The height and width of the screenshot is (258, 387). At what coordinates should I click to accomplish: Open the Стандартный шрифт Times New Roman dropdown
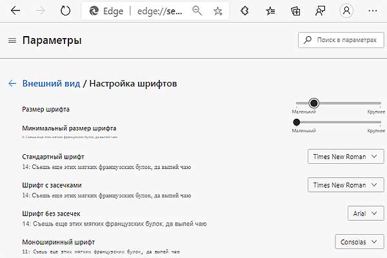[346, 157]
